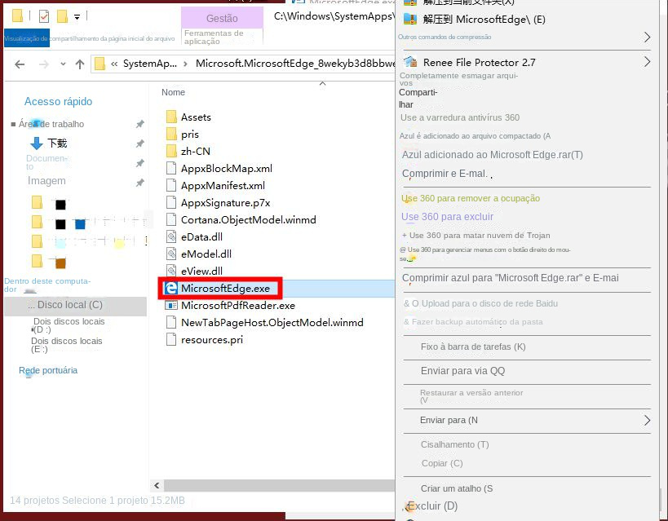This screenshot has width=668, height=521.
Task: Click the New Folder icon in title bar
Action: coord(62,16)
